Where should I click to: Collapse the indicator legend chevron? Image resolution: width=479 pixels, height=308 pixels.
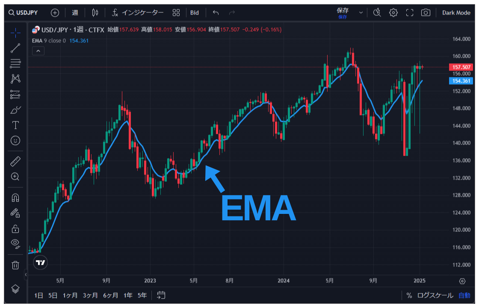[x=38, y=51]
